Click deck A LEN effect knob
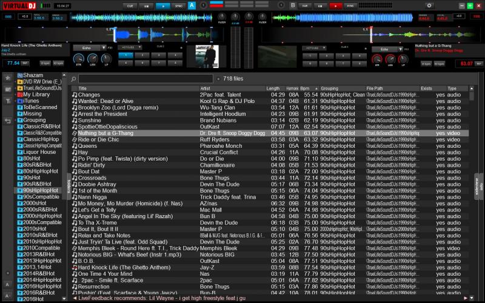Image resolution: width=485 pixels, height=303 pixels. point(93,58)
